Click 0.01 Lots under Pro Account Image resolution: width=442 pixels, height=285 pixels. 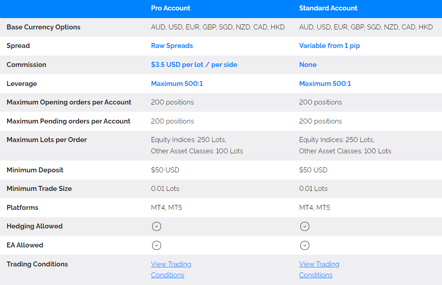[x=165, y=189]
